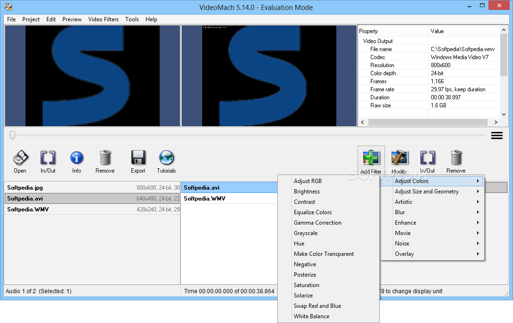513x323 pixels.
Task: Click the property panel scroll down arrow
Action: (x=504, y=114)
